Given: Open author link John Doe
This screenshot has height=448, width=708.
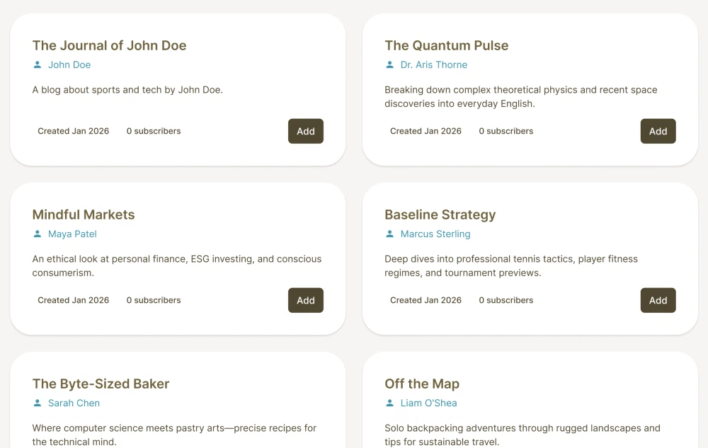Looking at the screenshot, I should 69,65.
